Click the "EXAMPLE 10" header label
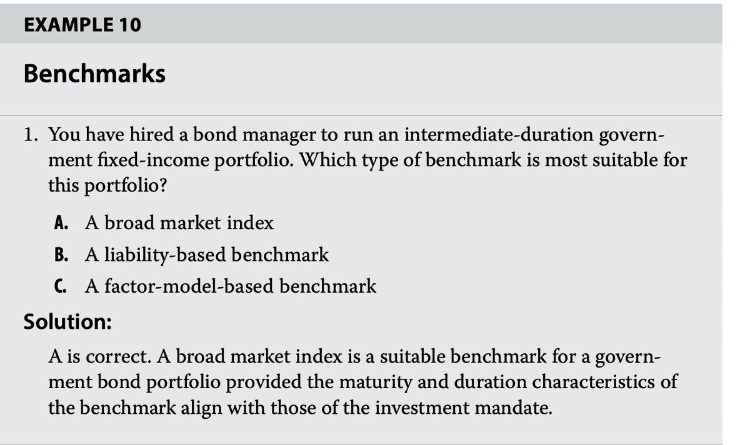The width and height of the screenshot is (750, 445). click(82, 25)
